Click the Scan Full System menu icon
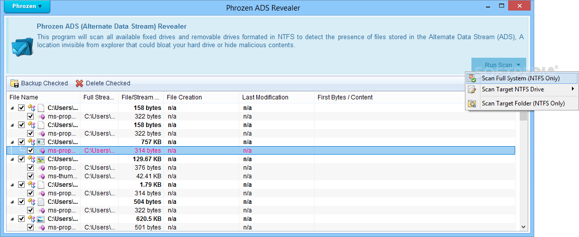The height and width of the screenshot is (237, 579). click(472, 78)
